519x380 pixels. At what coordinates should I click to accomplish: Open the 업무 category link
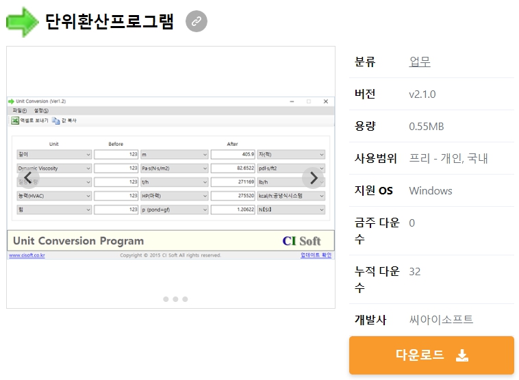(x=420, y=62)
